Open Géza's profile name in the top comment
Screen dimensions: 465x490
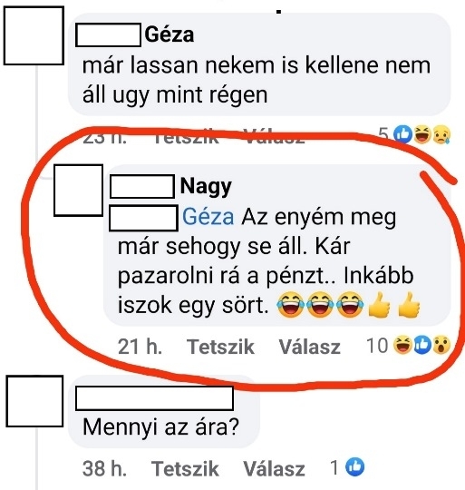[170, 34]
